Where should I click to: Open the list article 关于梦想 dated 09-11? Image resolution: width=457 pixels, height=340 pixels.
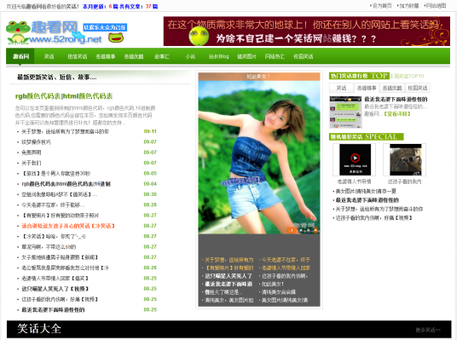pos(65,132)
